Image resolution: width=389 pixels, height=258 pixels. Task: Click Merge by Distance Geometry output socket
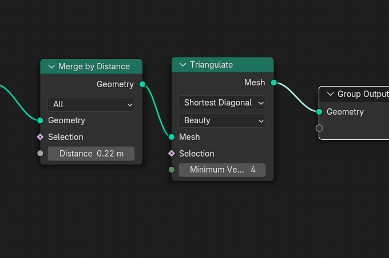[x=142, y=84]
